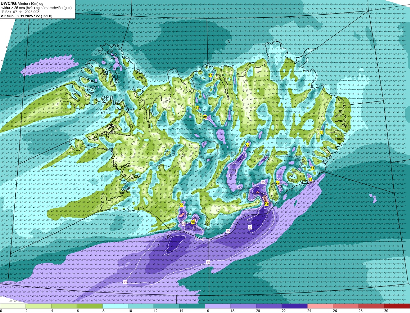Click the 22–24 m/s dark indigo legend swatch
This screenshot has height=313, width=410.
pos(295,306)
